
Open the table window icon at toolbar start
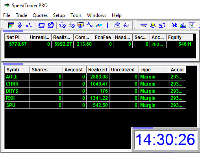[11, 25]
